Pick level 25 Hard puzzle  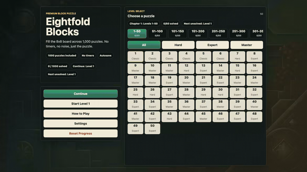coord(135,93)
